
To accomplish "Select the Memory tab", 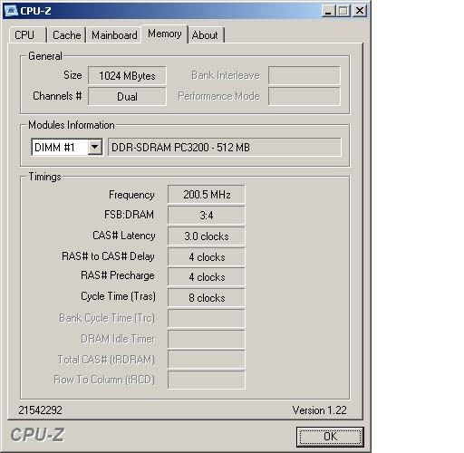I will [x=165, y=34].
